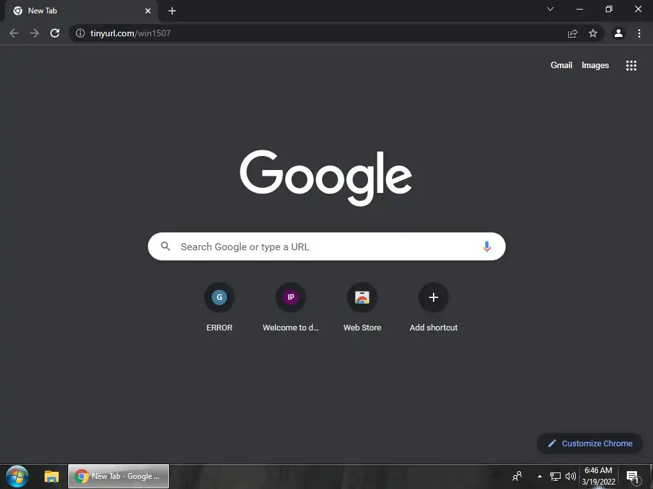Minimize the Chrome window
Screen dimensions: 653x489
579,9
